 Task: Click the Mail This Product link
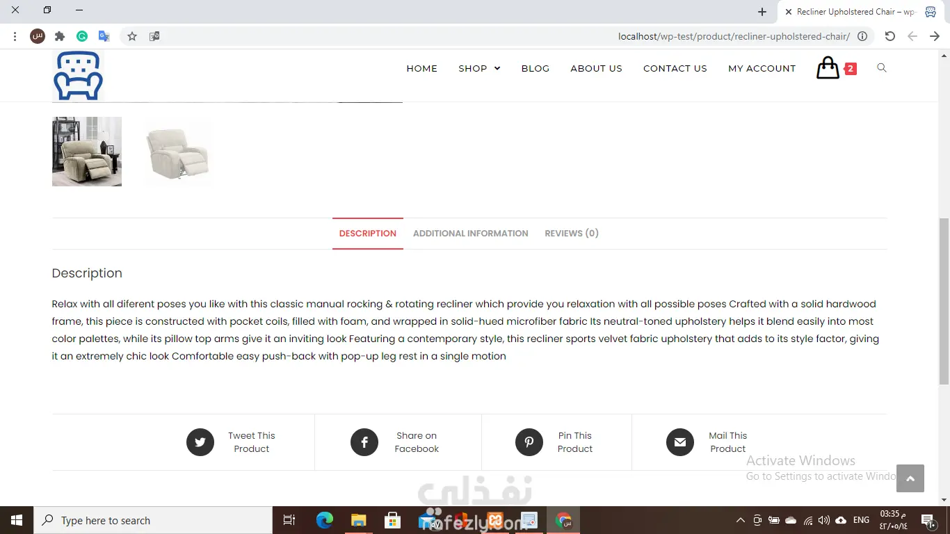pyautogui.click(x=728, y=442)
